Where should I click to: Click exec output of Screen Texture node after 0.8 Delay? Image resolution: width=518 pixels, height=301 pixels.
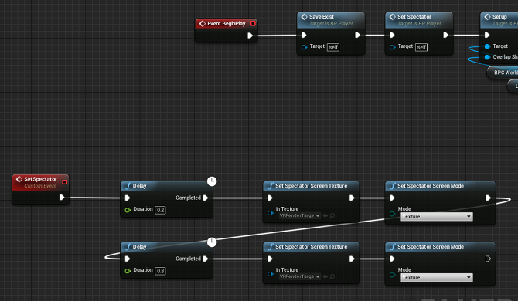click(x=352, y=259)
